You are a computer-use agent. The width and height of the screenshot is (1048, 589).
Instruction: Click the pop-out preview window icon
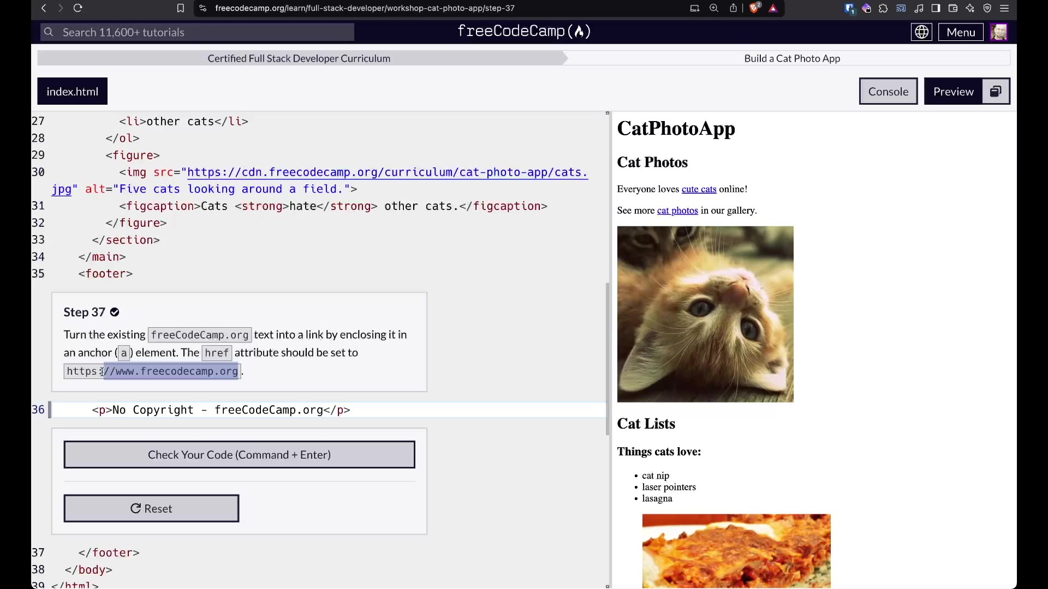click(x=996, y=91)
